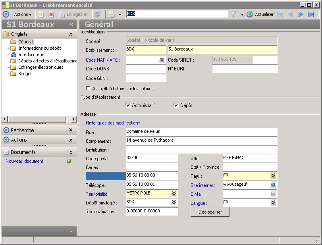The width and height of the screenshot is (322, 245).
Task: Open the Pays dropdown list
Action: [273, 176]
